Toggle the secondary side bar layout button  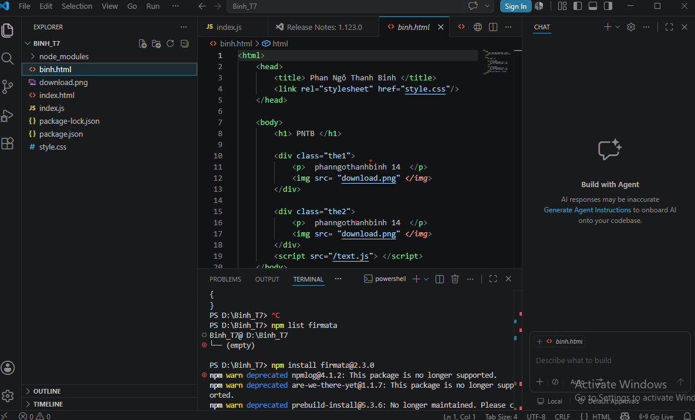[608, 6]
